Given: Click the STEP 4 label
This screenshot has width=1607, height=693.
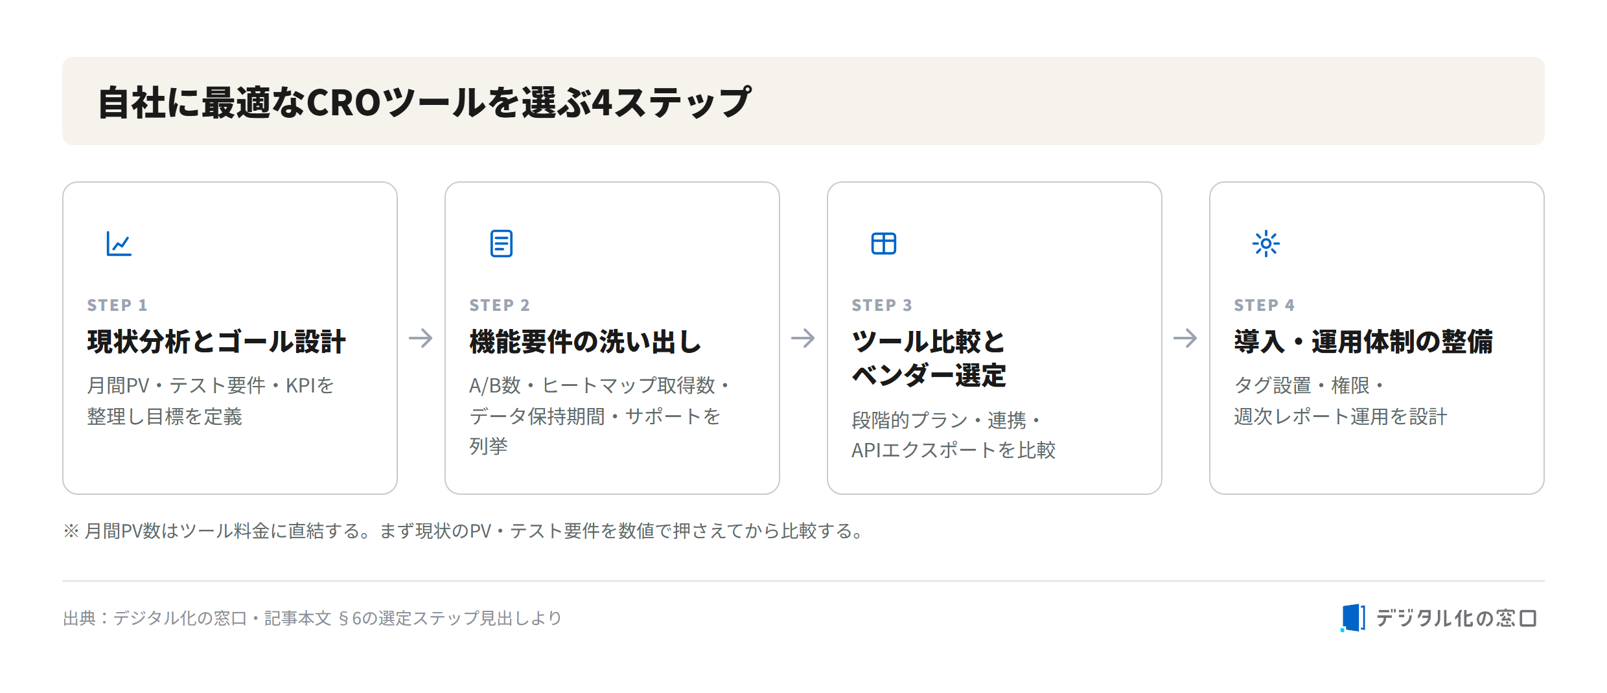Looking at the screenshot, I should 1264,305.
